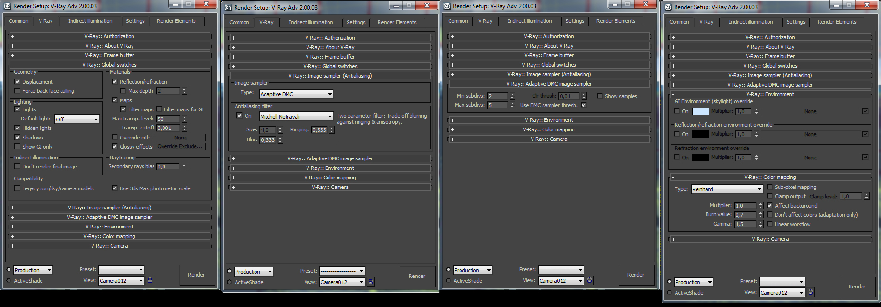Click Gamma spinner arrows
This screenshot has height=307, width=881.
click(761, 224)
